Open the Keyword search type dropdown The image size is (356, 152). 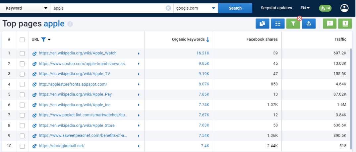[x=25, y=8]
